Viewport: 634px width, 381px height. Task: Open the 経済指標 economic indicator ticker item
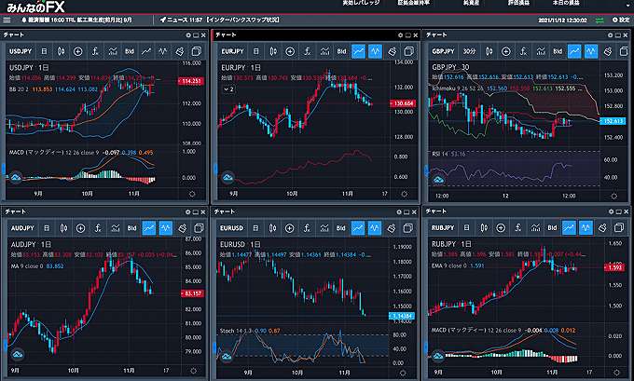76,20
